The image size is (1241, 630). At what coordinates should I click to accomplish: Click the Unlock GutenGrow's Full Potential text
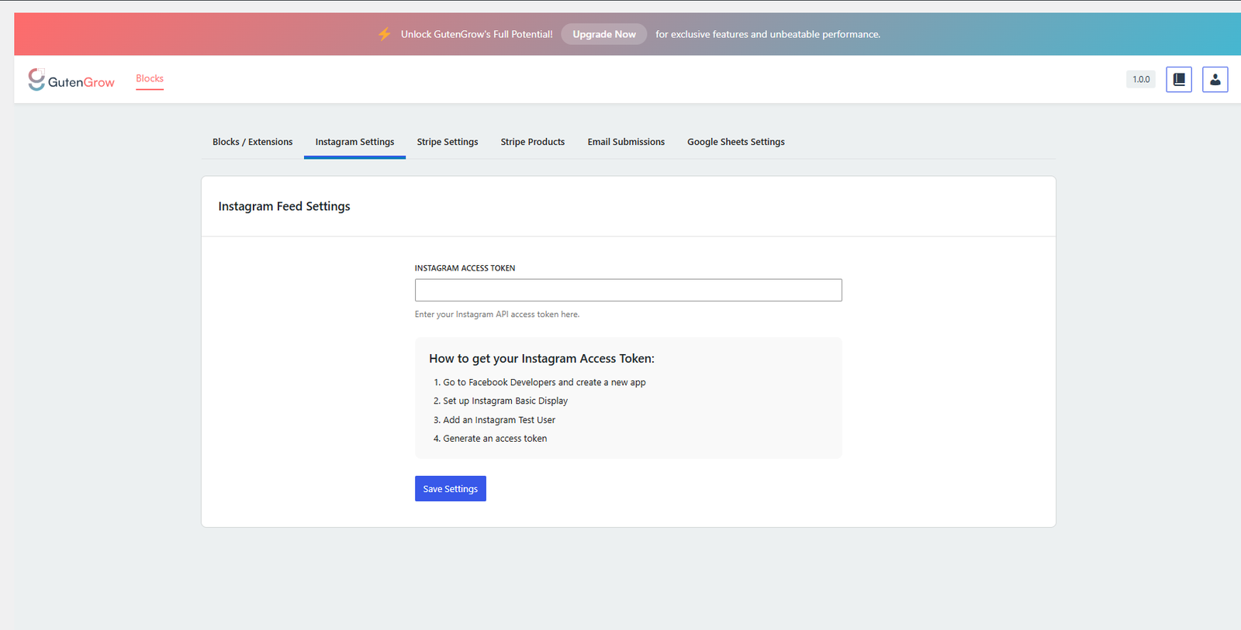476,34
